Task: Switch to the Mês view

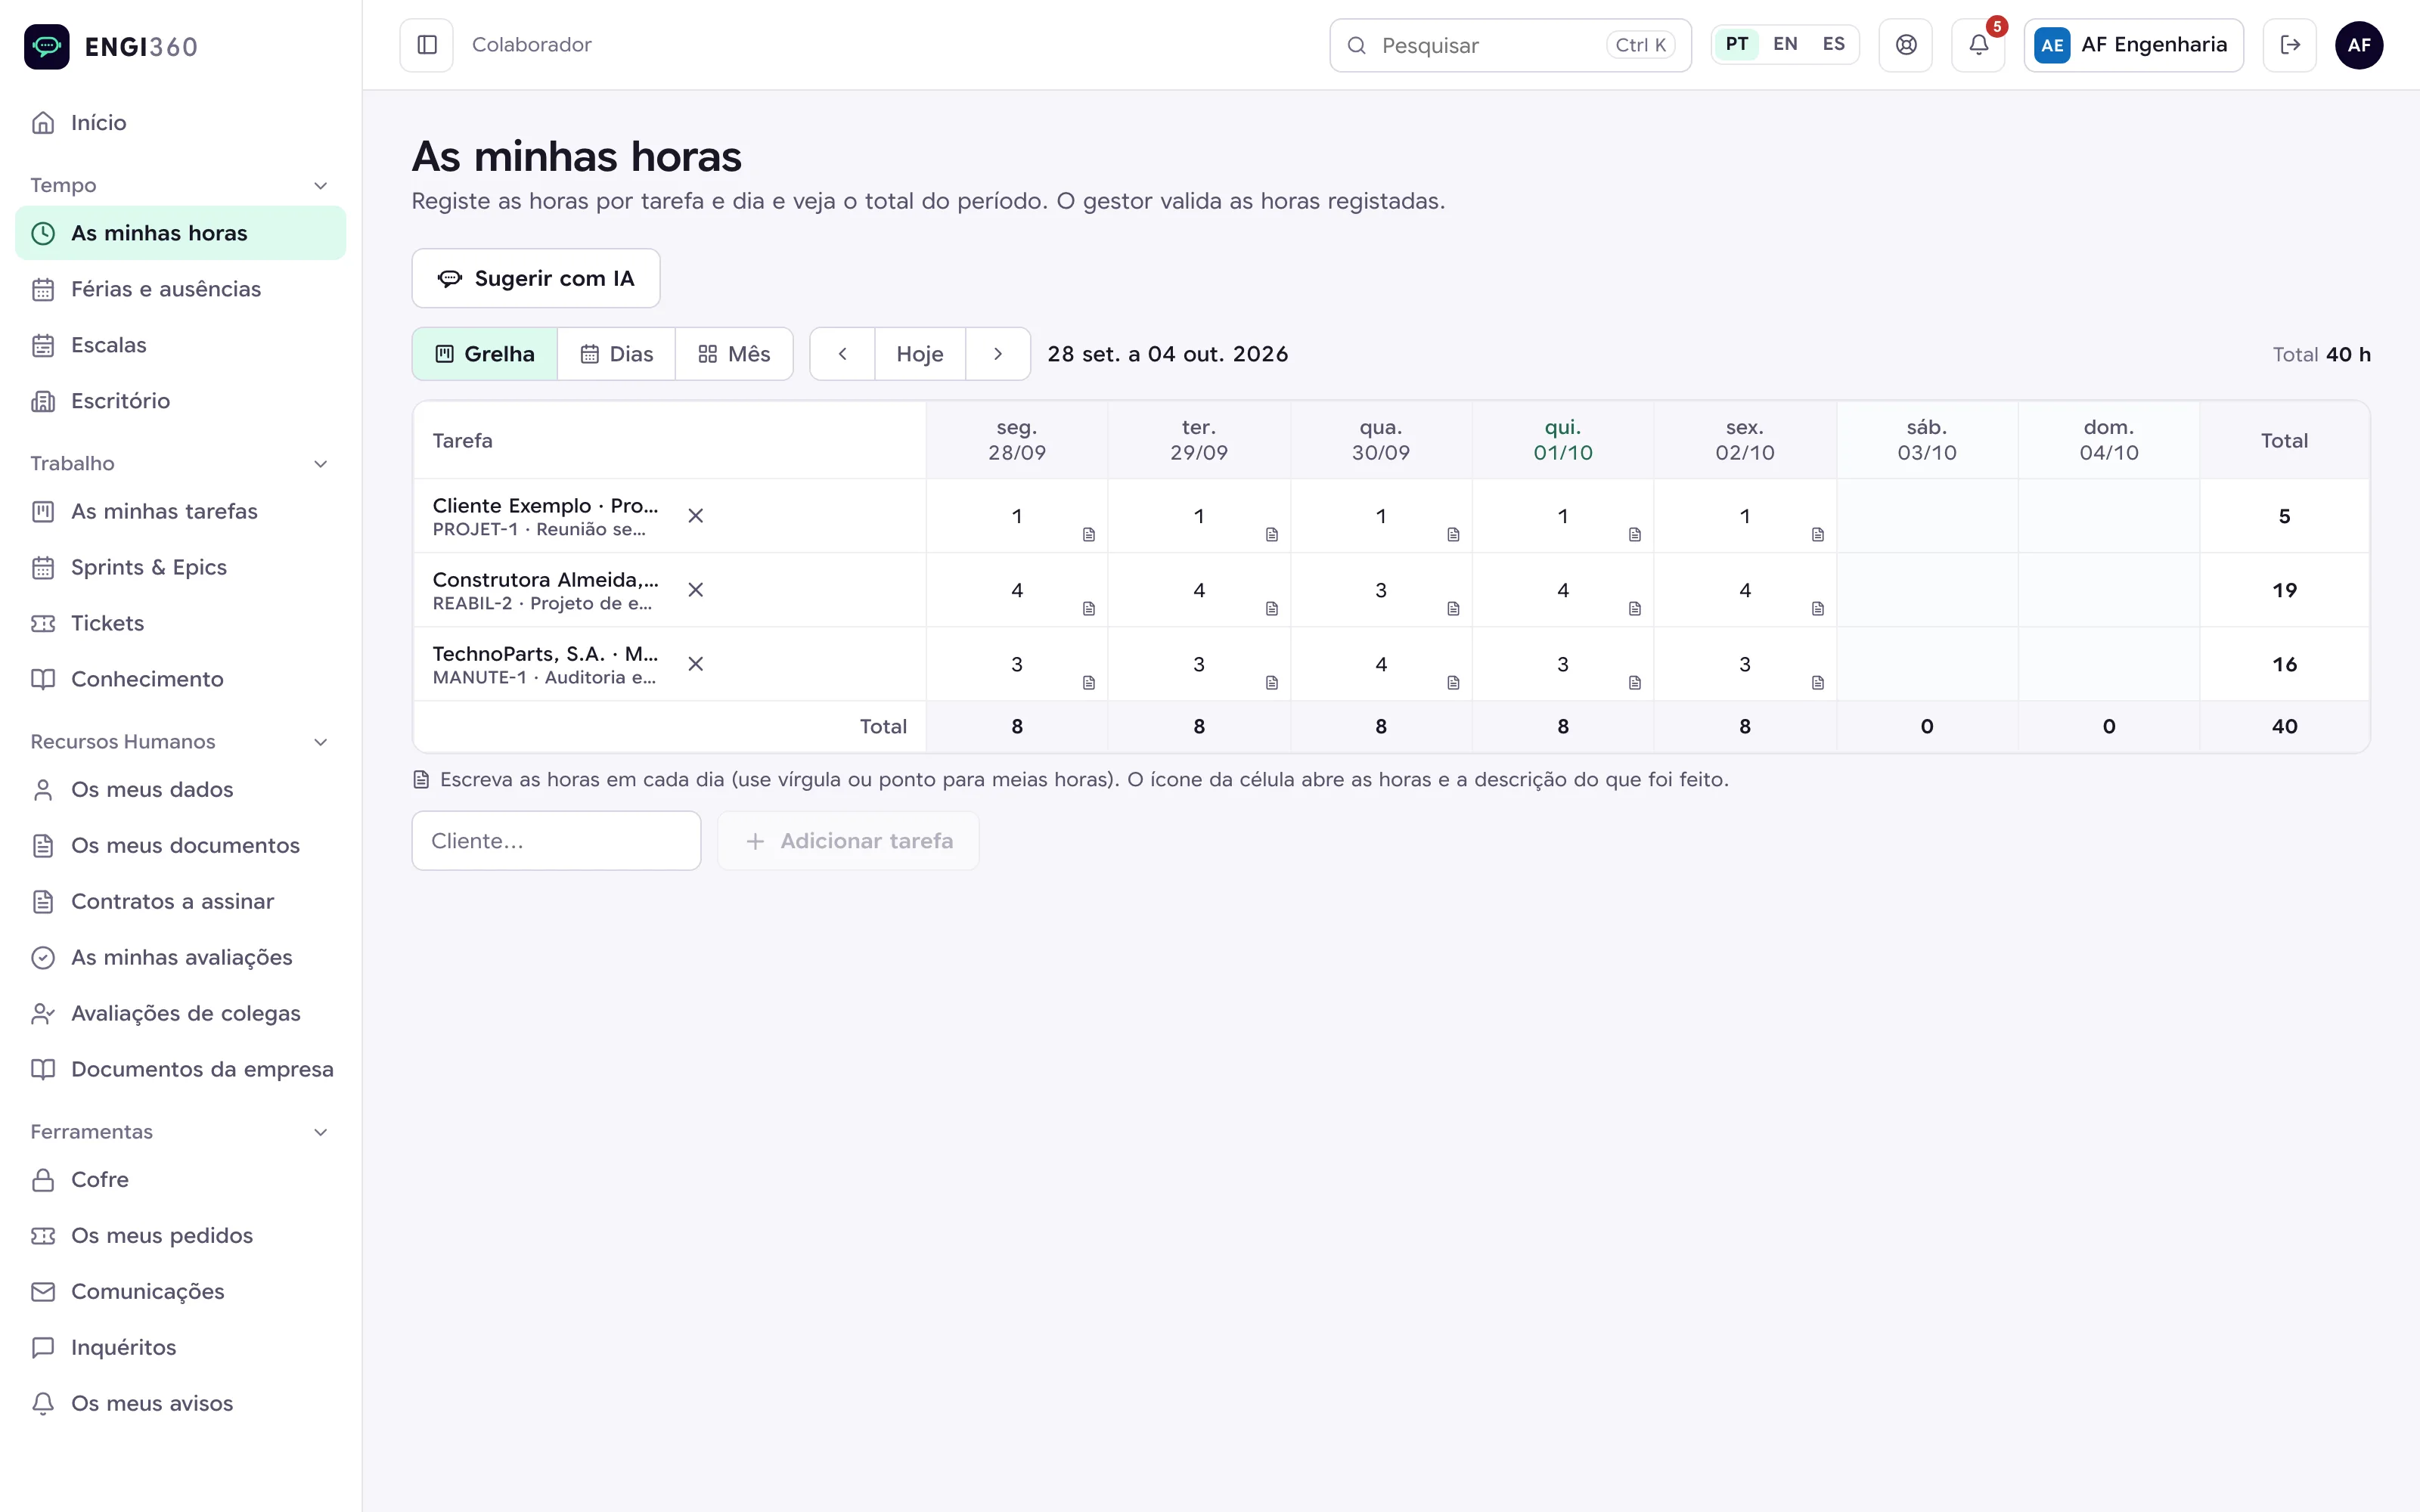Action: click(734, 354)
